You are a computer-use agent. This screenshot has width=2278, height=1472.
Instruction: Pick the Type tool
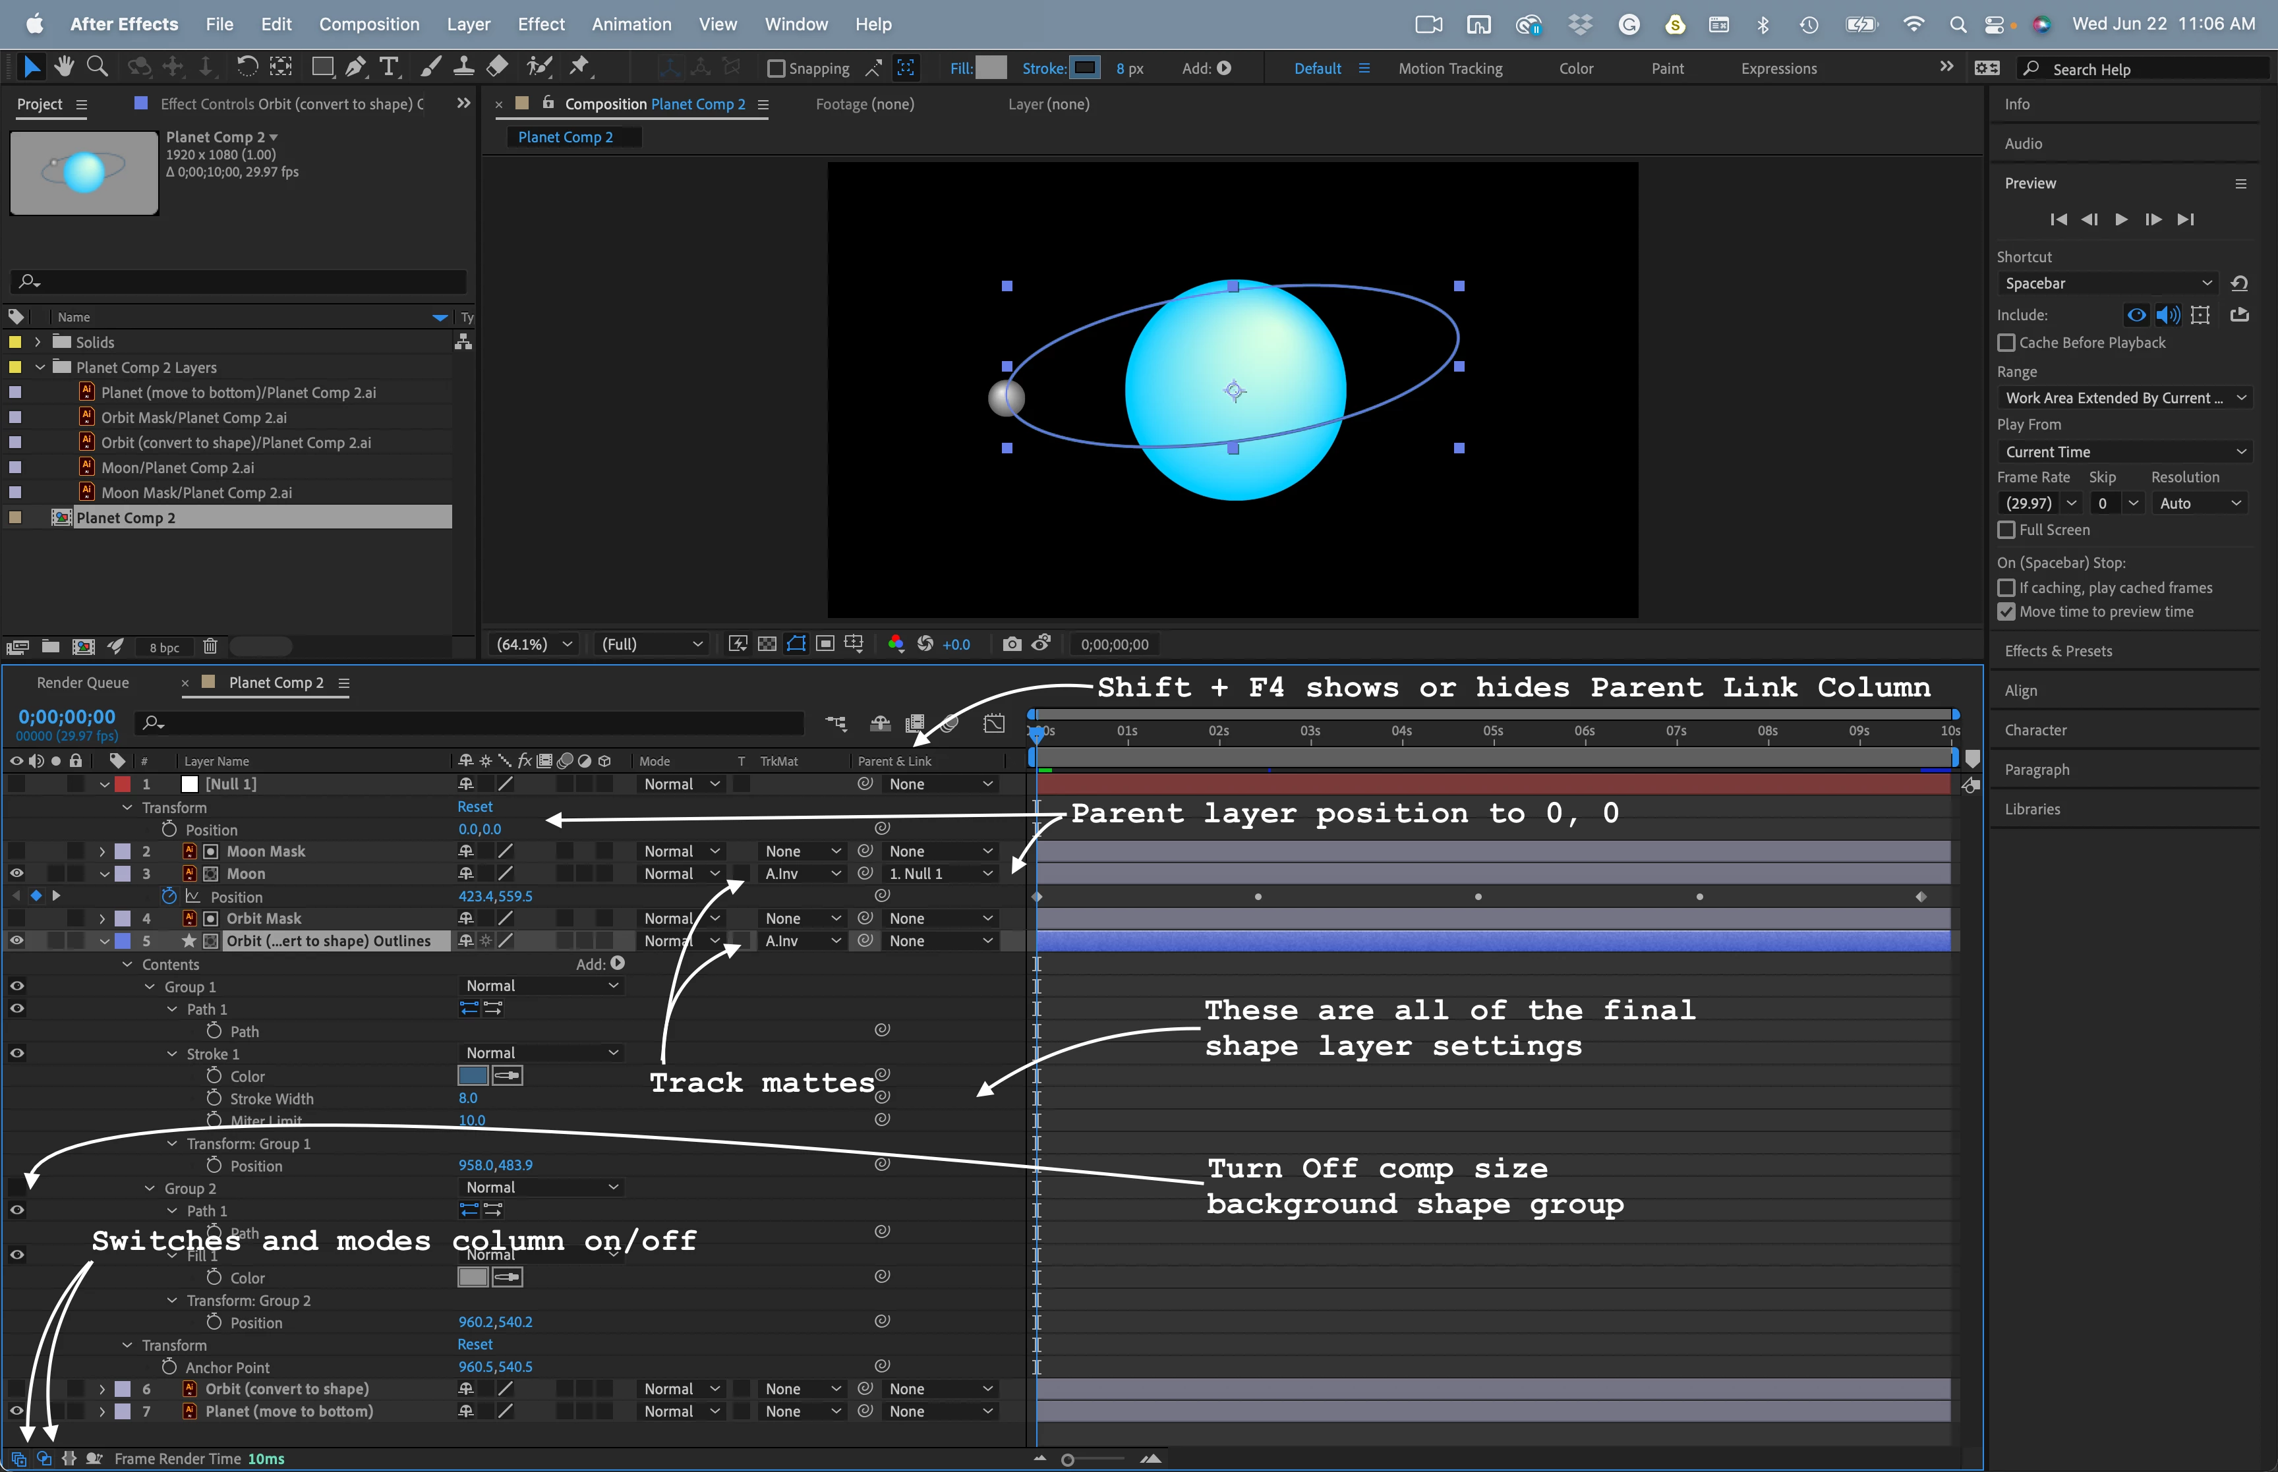[388, 66]
